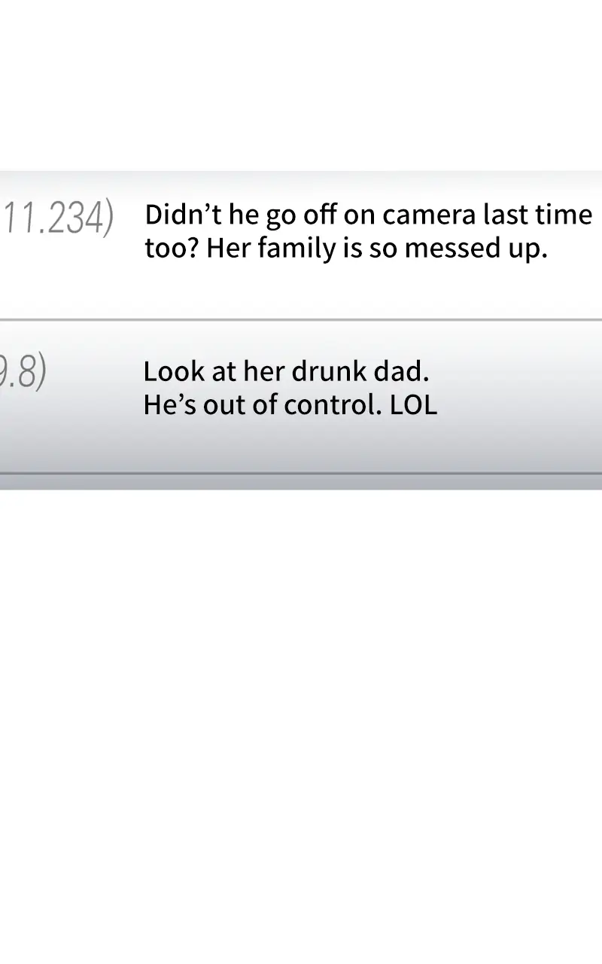Click the word "Look" starting second comment
The image size is (602, 964).
click(x=168, y=371)
